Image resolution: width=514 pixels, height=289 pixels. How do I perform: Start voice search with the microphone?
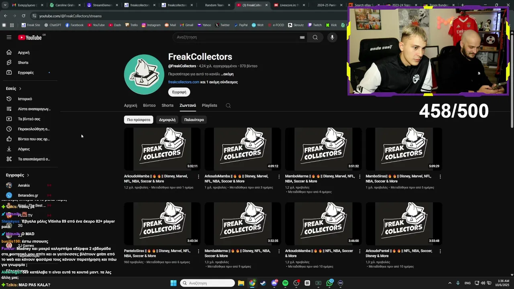[x=332, y=37]
